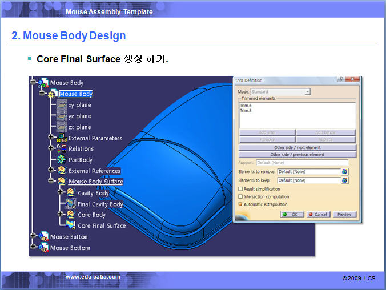This screenshot has width=386, height=290.
Task: Collapse the Mouse Body Surface node
Action: tap(51, 182)
